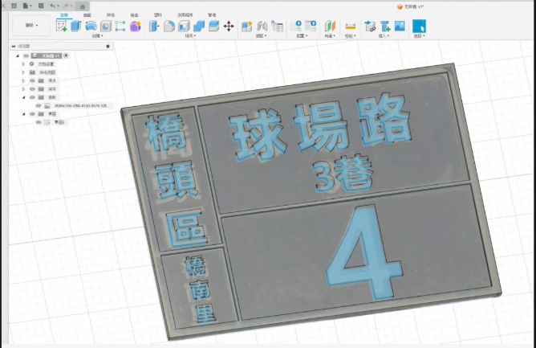Activate the Move/Copy arrows tool
Screen dimensions: 536x348
tap(229, 26)
